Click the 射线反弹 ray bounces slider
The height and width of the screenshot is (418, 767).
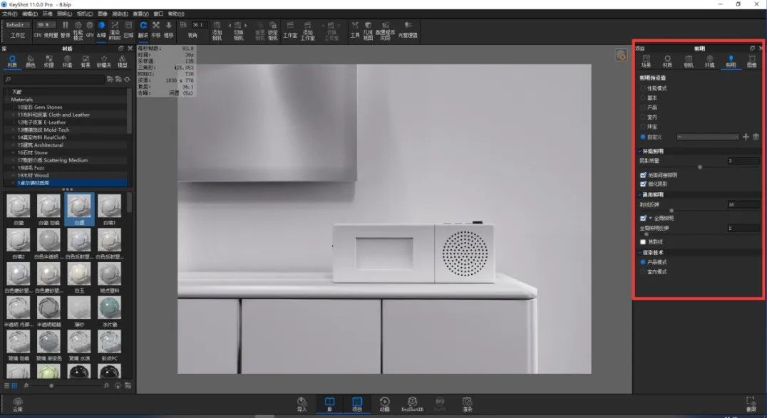coord(699,210)
